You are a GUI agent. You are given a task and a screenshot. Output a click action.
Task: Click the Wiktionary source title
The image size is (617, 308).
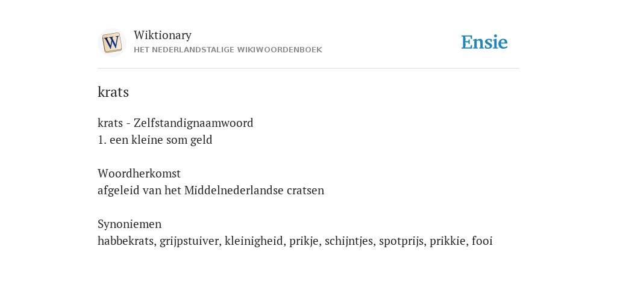pos(163,35)
